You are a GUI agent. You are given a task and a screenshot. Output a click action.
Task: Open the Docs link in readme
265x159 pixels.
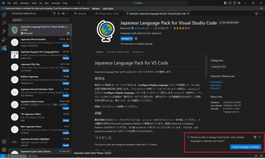(113, 106)
